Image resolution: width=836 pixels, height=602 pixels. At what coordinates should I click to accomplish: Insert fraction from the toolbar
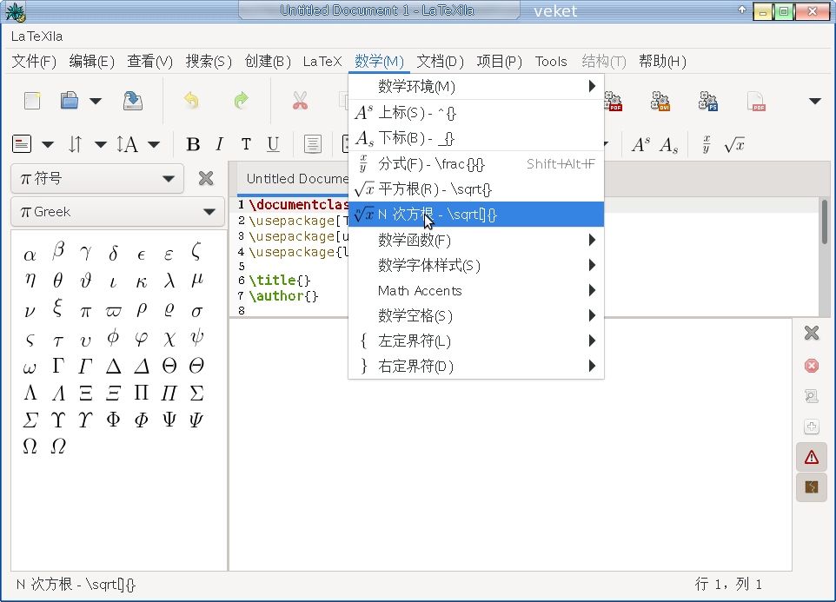click(x=707, y=144)
